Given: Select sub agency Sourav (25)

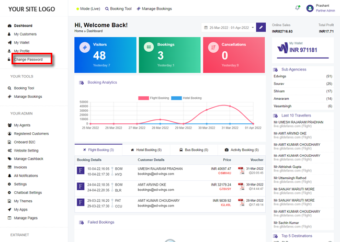Looking at the screenshot, I should tap(303, 84).
